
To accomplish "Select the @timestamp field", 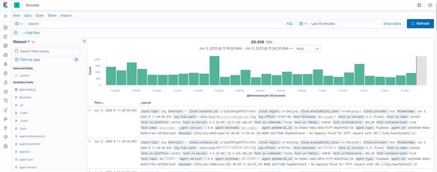I will click(27, 90).
